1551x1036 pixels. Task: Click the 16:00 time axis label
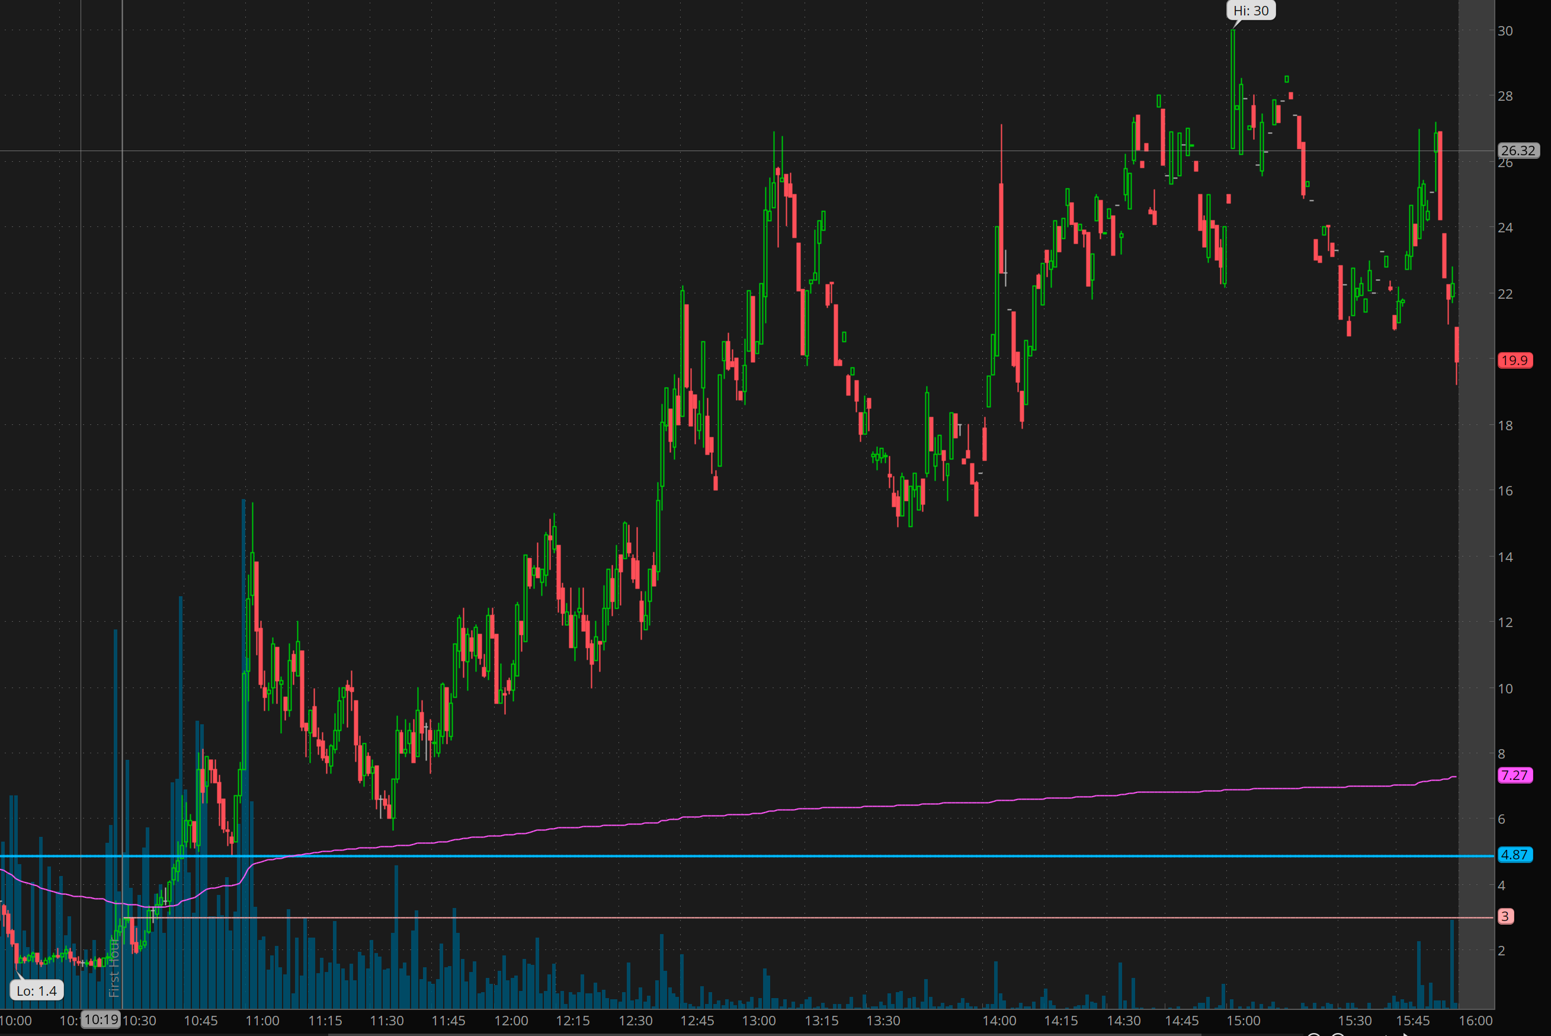tap(1475, 1021)
